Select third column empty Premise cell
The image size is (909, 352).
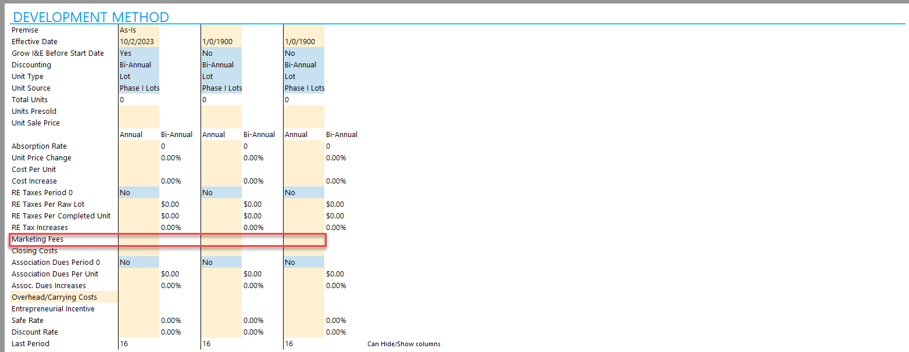pos(303,30)
